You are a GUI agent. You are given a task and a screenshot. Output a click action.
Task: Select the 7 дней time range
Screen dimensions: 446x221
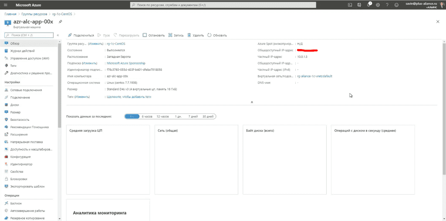coord(193,117)
